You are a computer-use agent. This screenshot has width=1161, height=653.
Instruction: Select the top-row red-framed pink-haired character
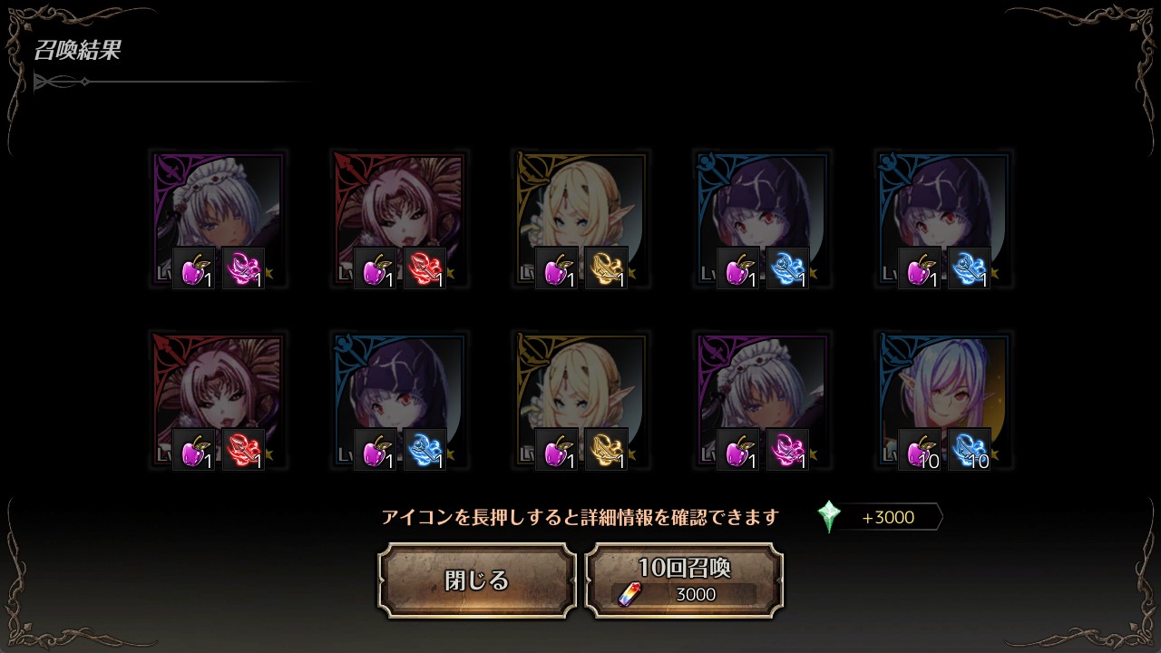[399, 219]
